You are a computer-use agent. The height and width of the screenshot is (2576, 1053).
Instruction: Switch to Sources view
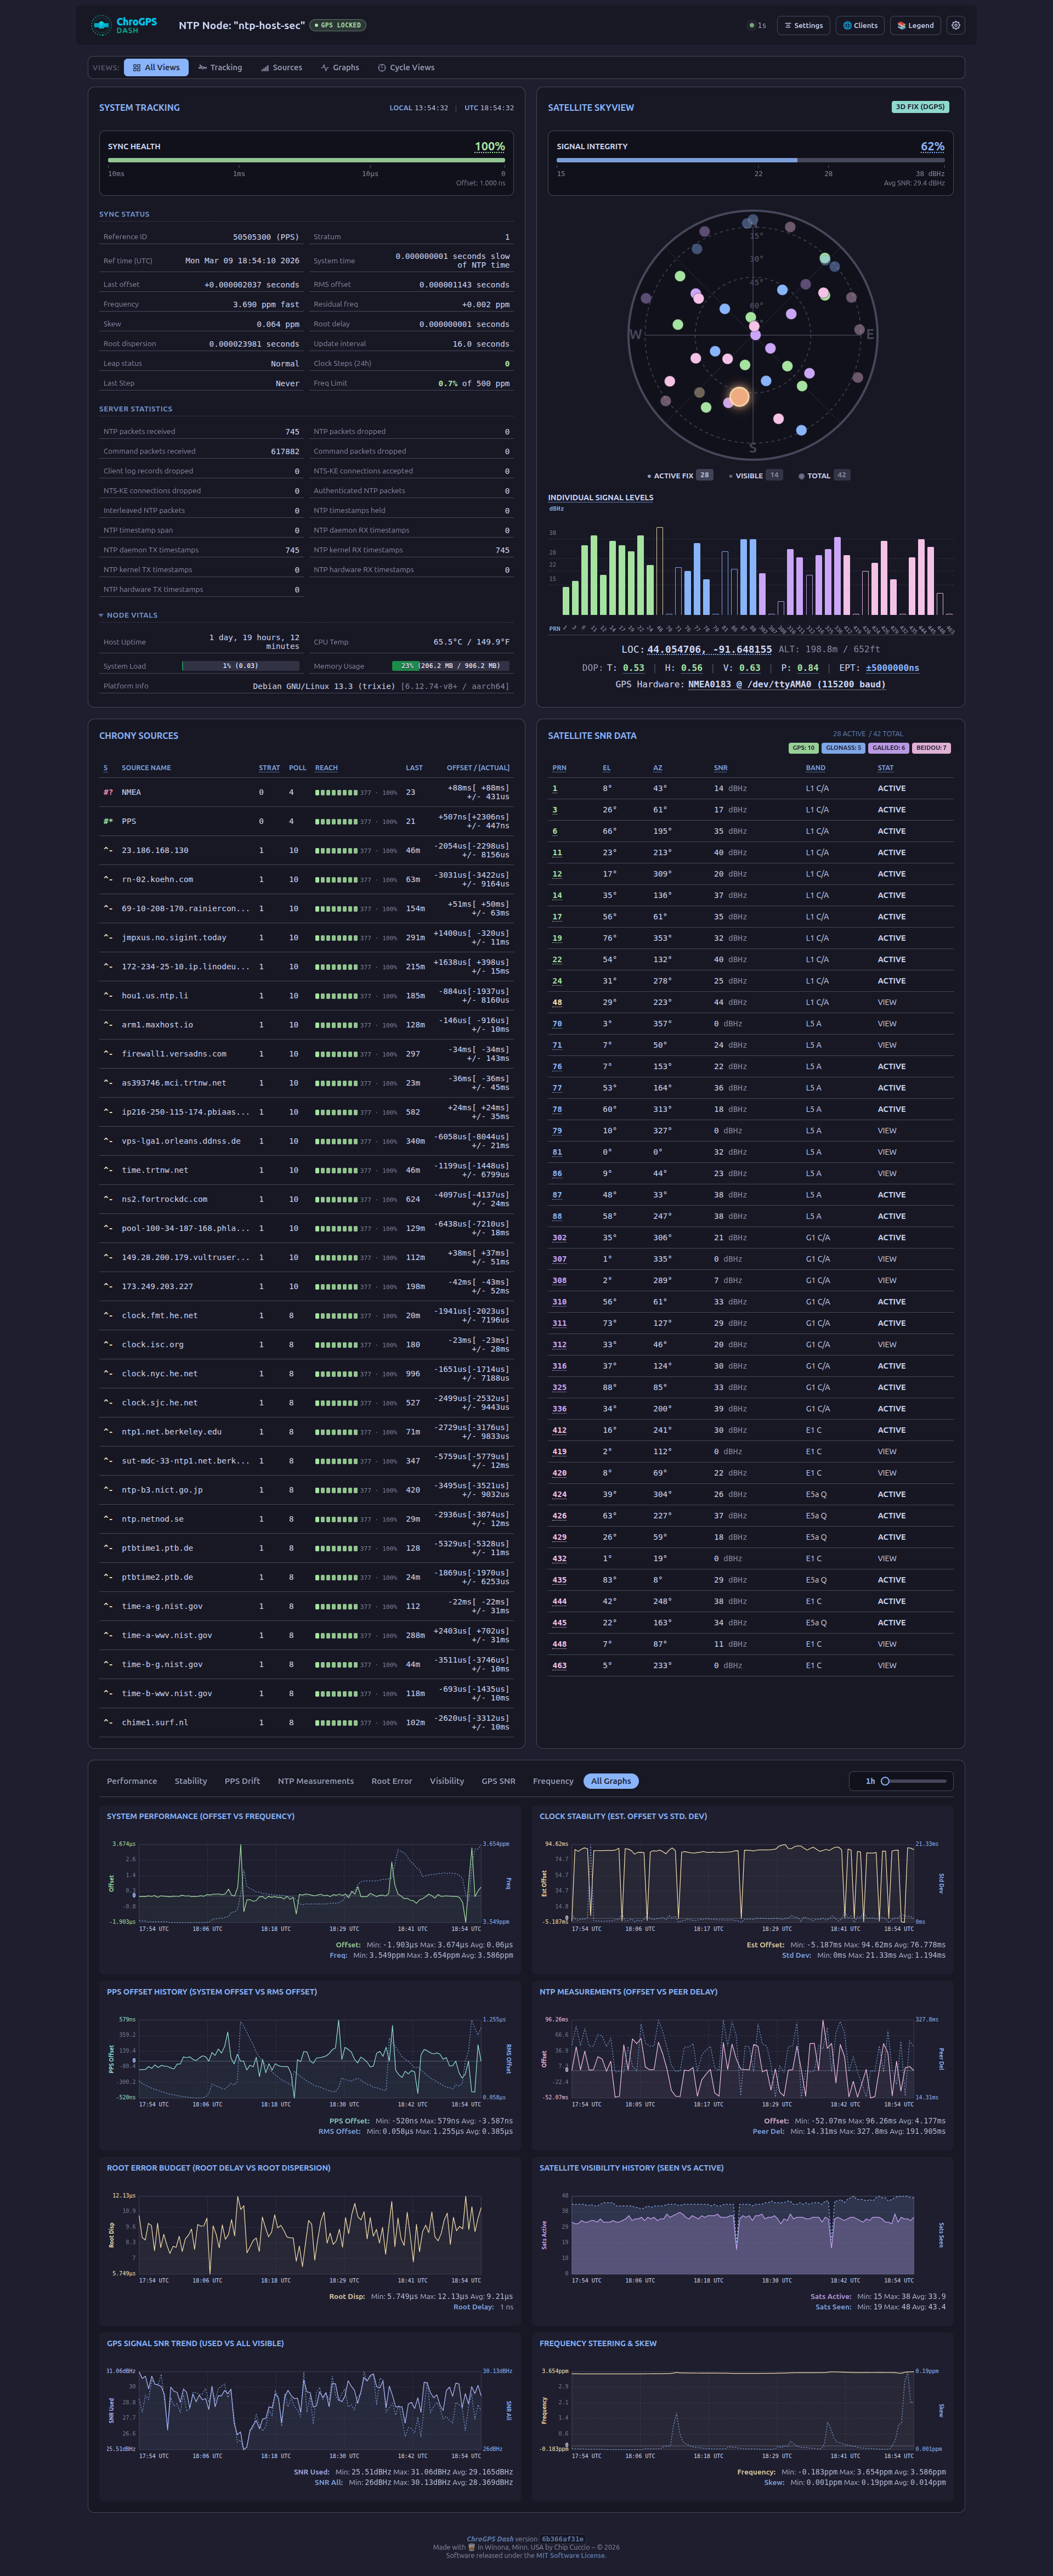[281, 68]
